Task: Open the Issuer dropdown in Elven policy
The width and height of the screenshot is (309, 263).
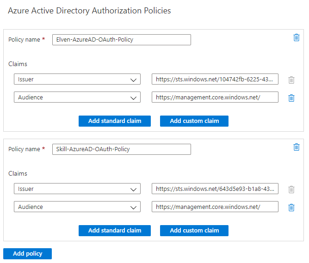Action: (77, 79)
